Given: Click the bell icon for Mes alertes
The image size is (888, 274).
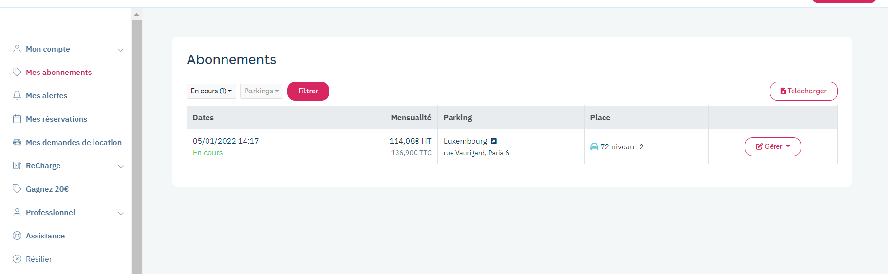Looking at the screenshot, I should (x=17, y=95).
